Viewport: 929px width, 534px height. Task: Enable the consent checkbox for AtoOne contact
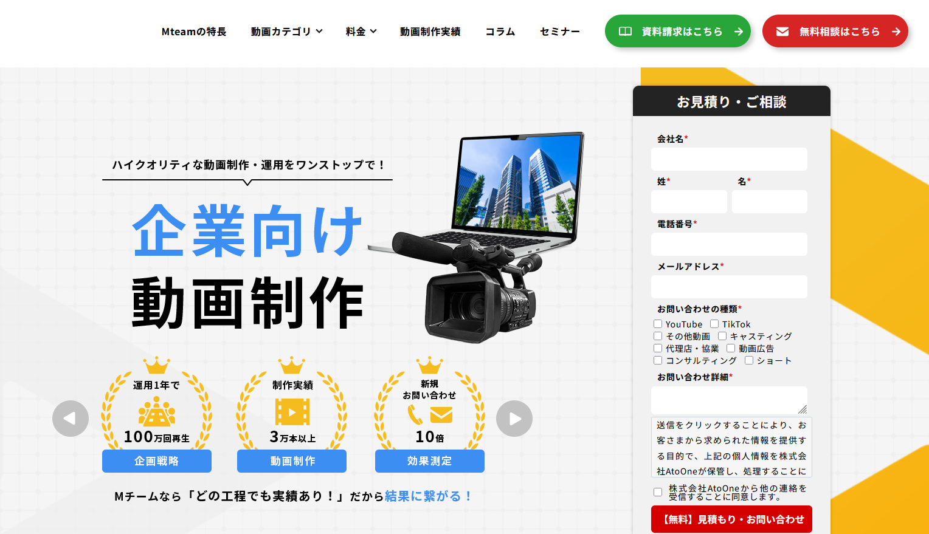tap(658, 492)
